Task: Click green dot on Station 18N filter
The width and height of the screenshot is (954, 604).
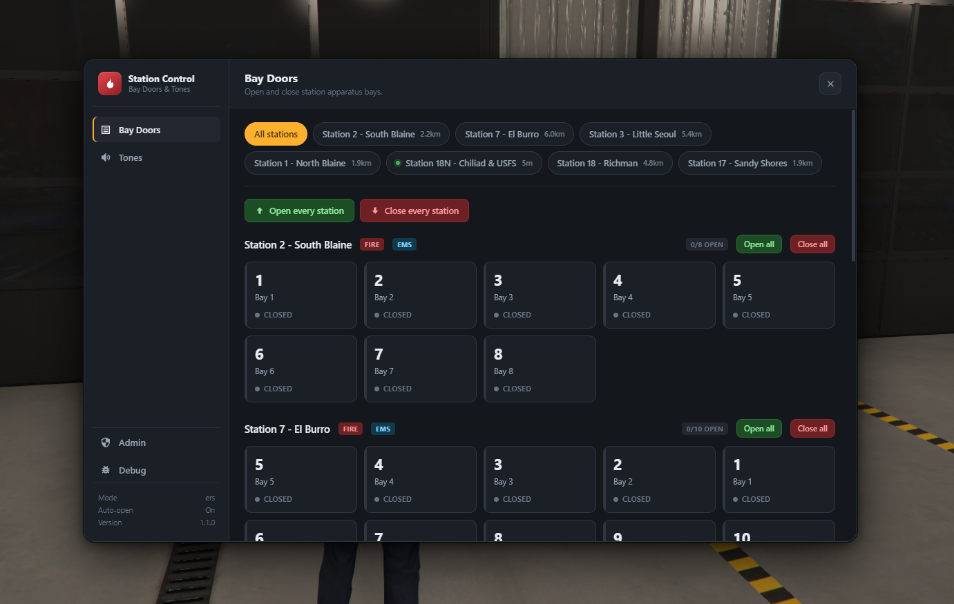Action: click(x=398, y=163)
